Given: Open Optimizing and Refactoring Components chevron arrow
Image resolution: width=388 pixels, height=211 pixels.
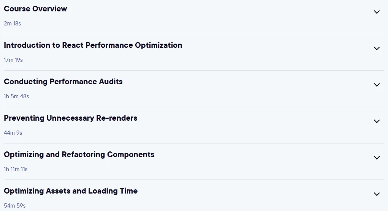Looking at the screenshot, I should tap(377, 157).
